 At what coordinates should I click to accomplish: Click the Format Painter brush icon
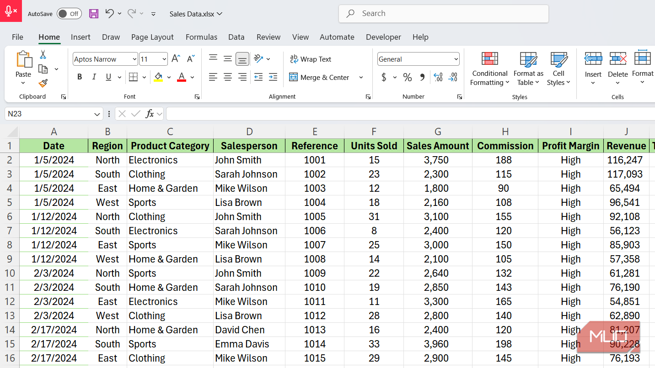(43, 83)
